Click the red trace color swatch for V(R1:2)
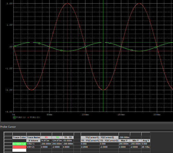This screenshot has width=173, height=153. click(x=19, y=147)
